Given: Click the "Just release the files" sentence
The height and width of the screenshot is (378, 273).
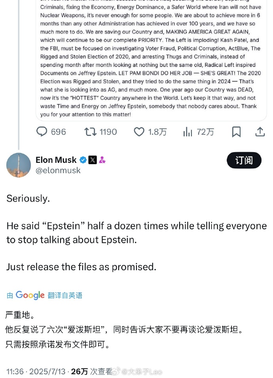Looking at the screenshot, I should coord(81,267).
